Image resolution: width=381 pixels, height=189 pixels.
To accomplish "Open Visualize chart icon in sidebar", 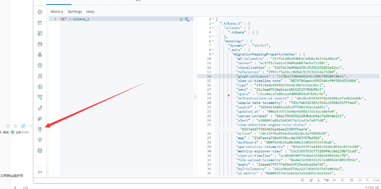I will (40, 23).
